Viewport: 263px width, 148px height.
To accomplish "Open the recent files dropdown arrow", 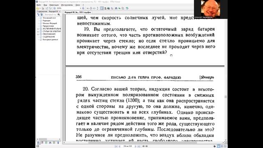I will click(40, 8).
